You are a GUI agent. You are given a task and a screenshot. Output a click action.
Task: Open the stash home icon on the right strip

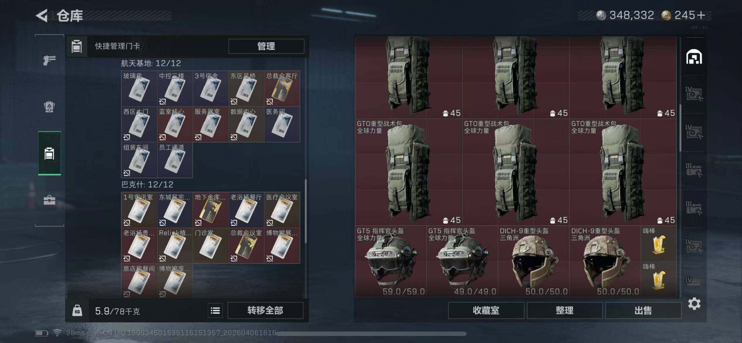694,57
